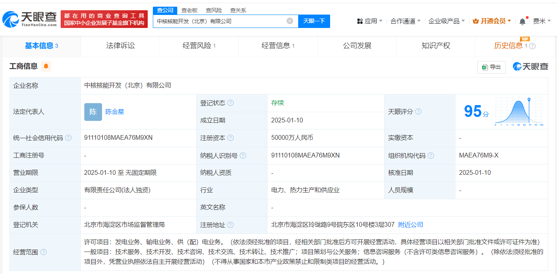Click help icon next to 经营范围
This screenshot has width=557, height=274.
click(x=43, y=252)
